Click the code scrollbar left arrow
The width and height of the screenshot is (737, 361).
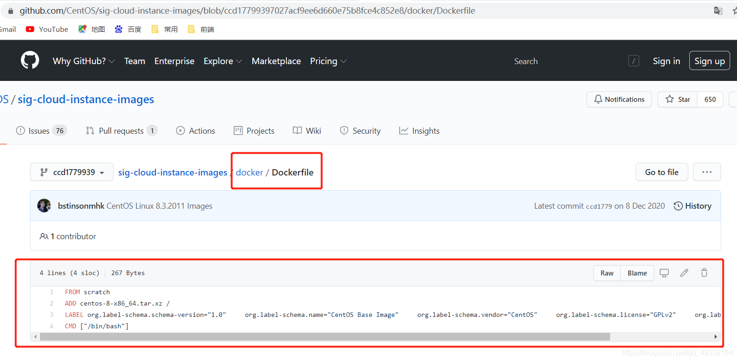tap(35, 337)
